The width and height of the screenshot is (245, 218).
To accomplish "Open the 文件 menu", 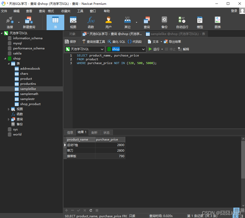I will 4,11.
